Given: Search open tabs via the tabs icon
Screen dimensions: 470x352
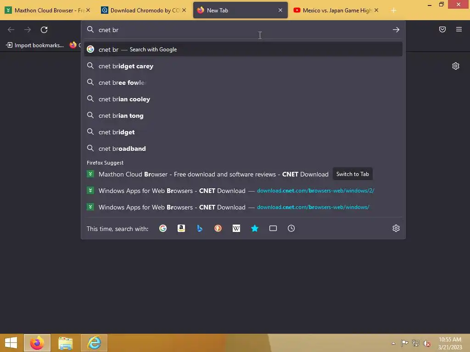Looking at the screenshot, I should pos(273,228).
